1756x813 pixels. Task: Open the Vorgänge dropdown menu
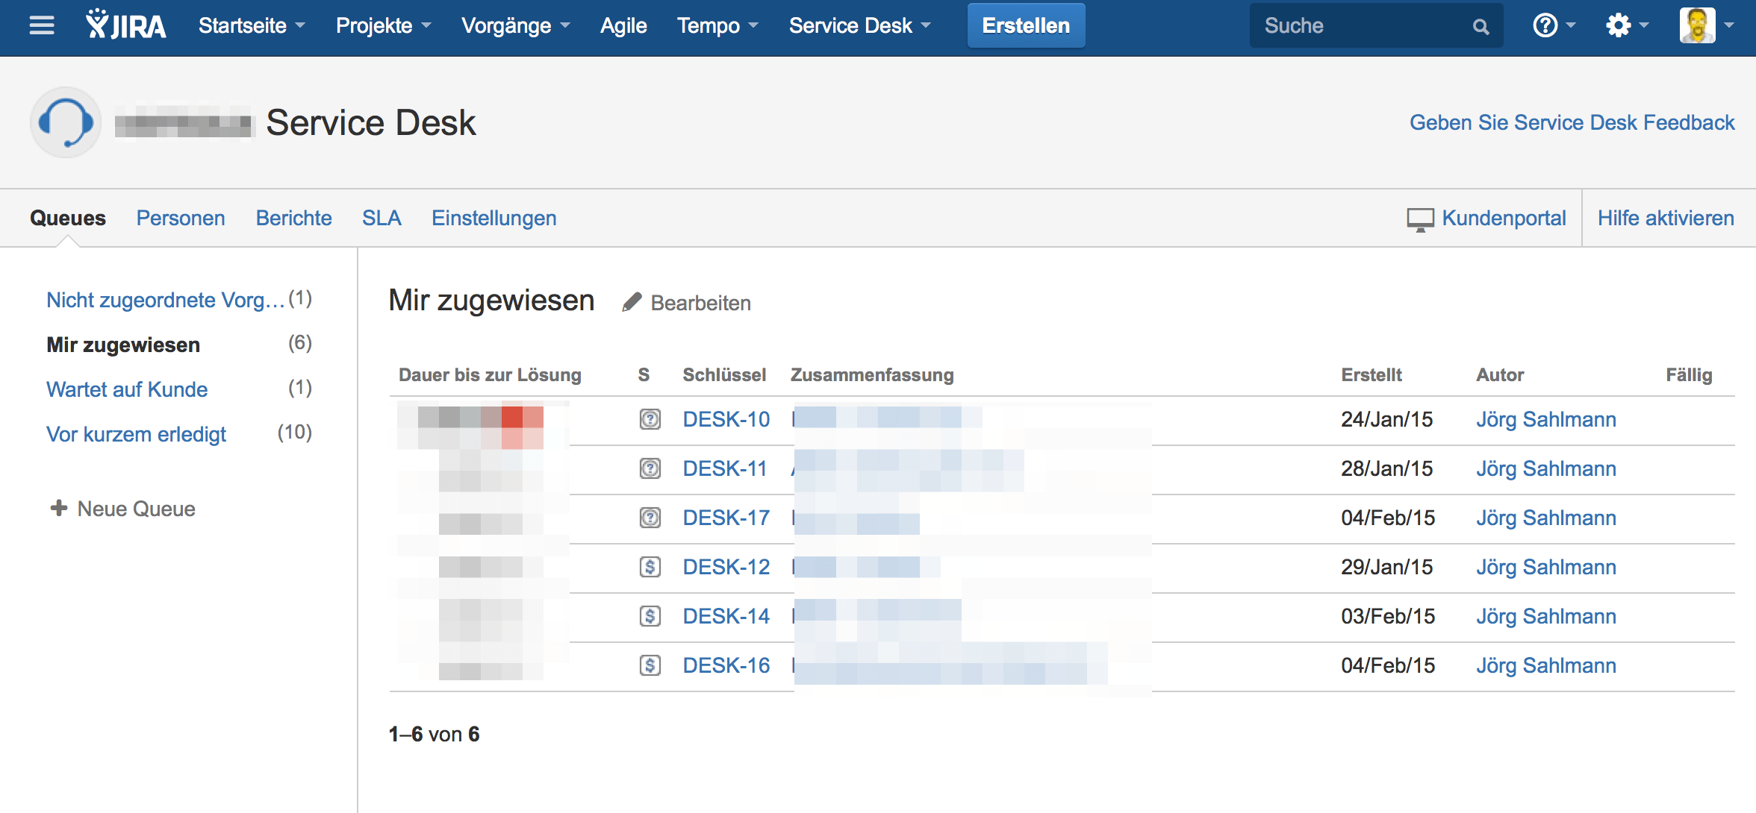click(x=515, y=26)
